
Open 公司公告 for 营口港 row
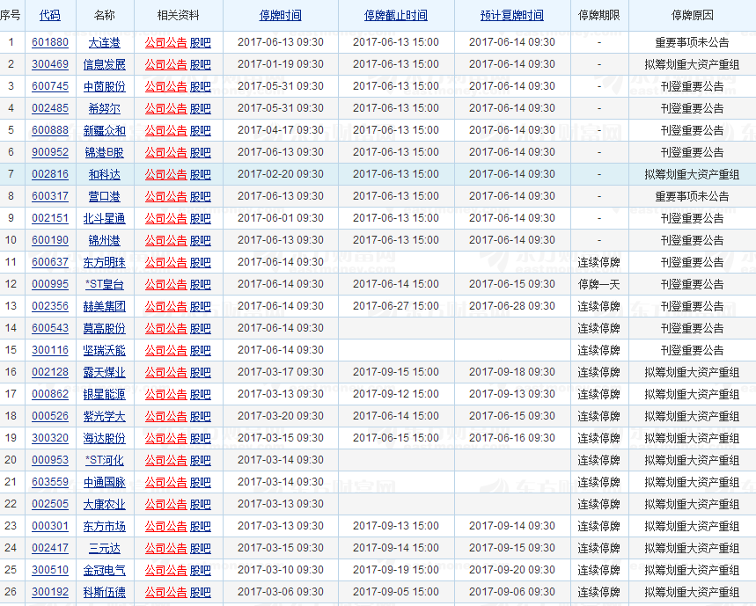pyautogui.click(x=165, y=196)
